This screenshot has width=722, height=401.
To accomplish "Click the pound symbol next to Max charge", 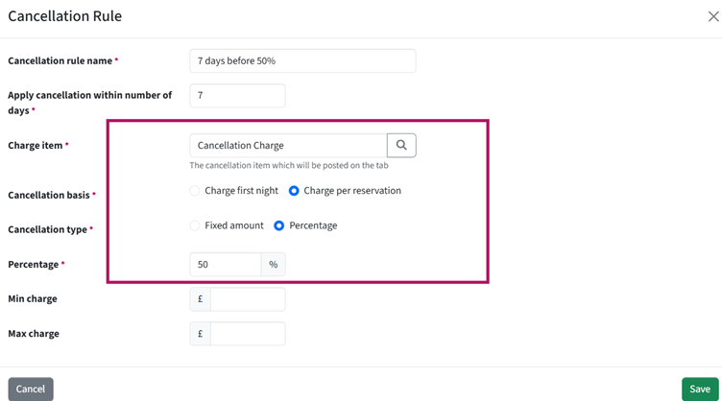I will point(201,334).
